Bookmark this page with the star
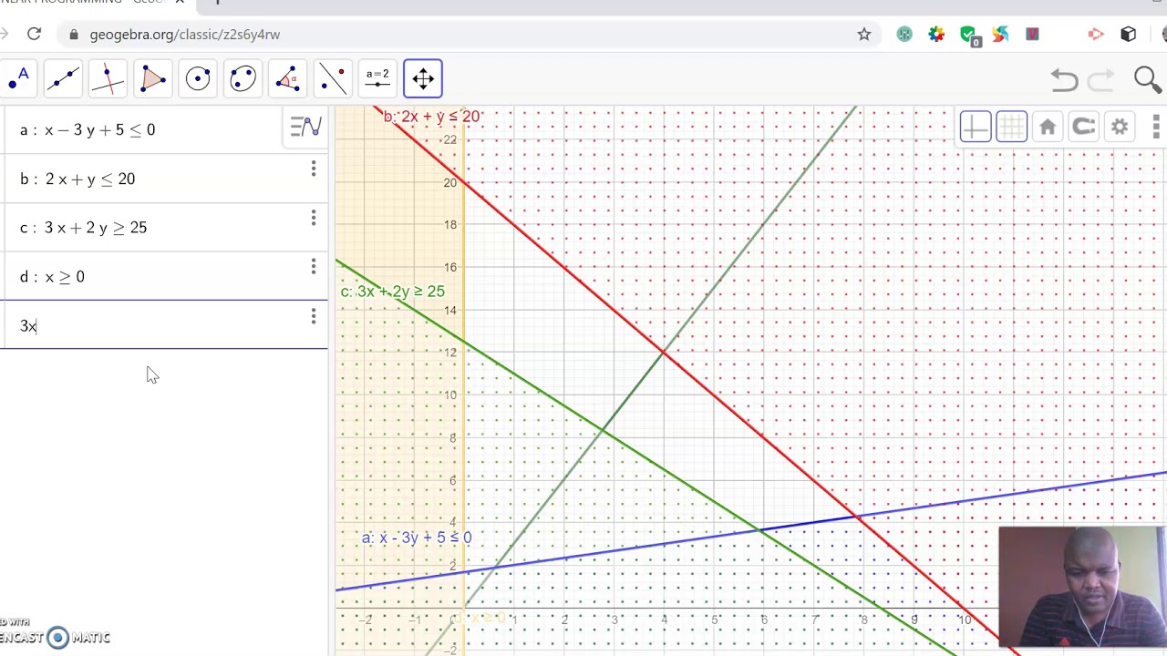 (x=864, y=35)
